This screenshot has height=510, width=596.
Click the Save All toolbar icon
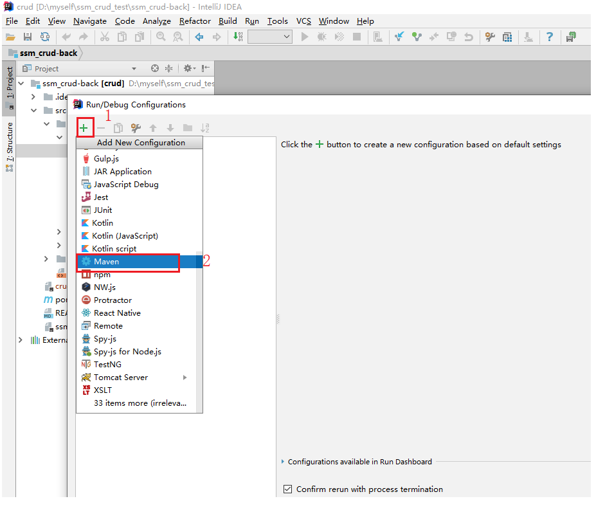(x=28, y=37)
